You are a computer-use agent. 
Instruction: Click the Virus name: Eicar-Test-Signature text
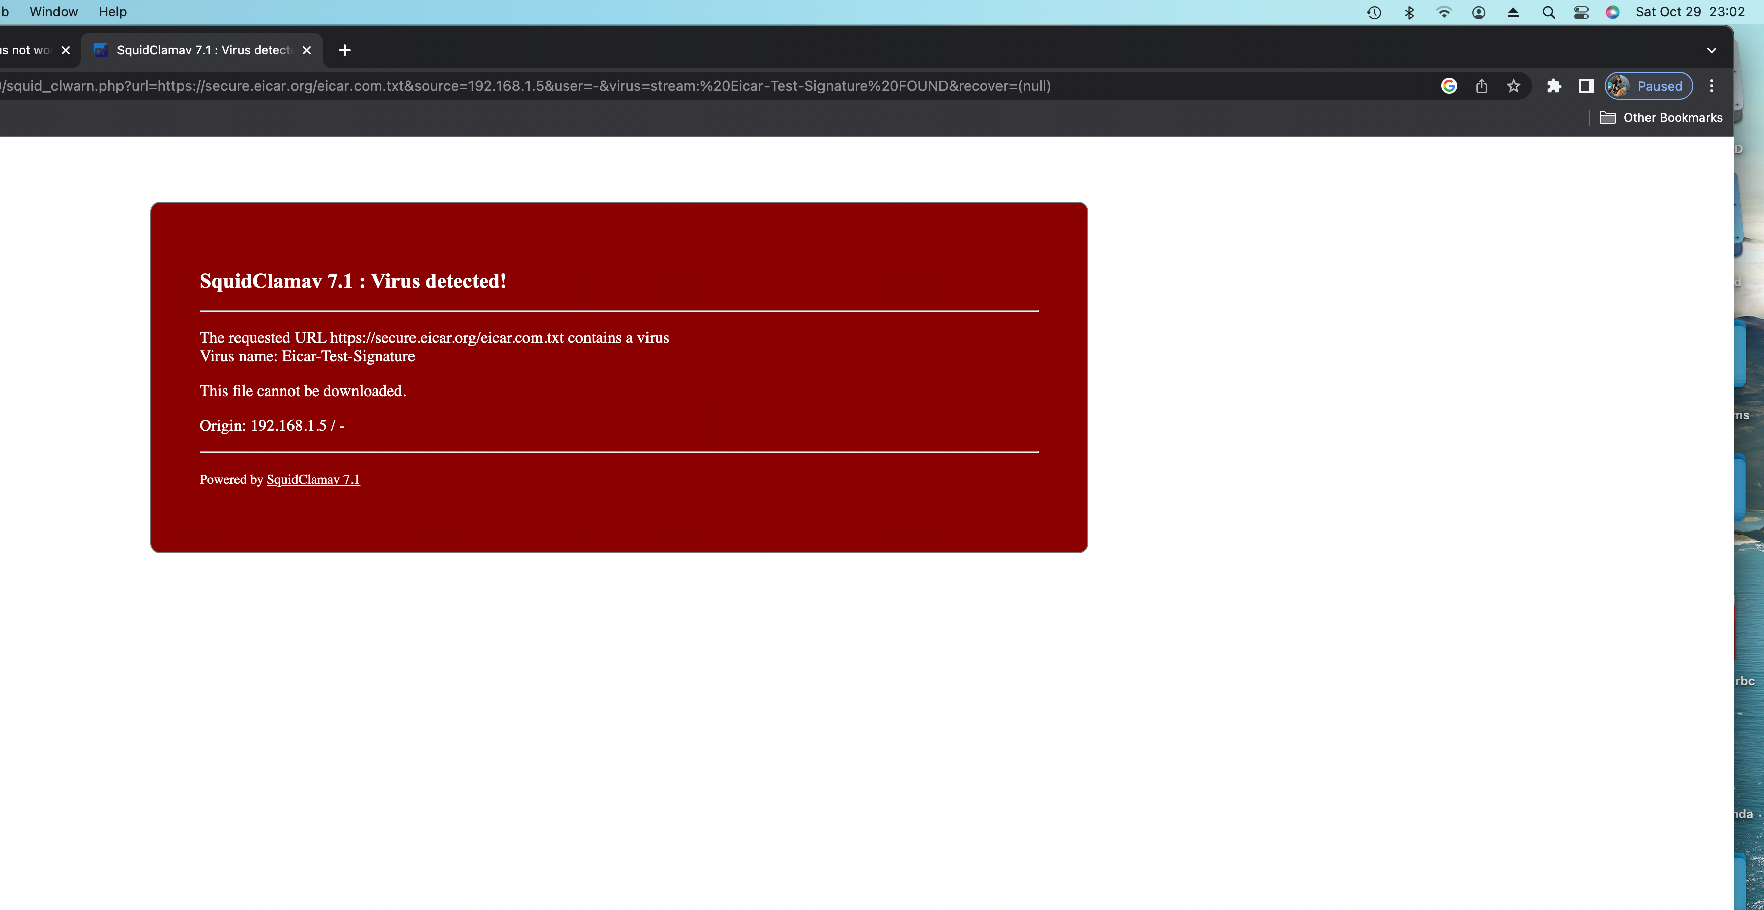(x=307, y=356)
